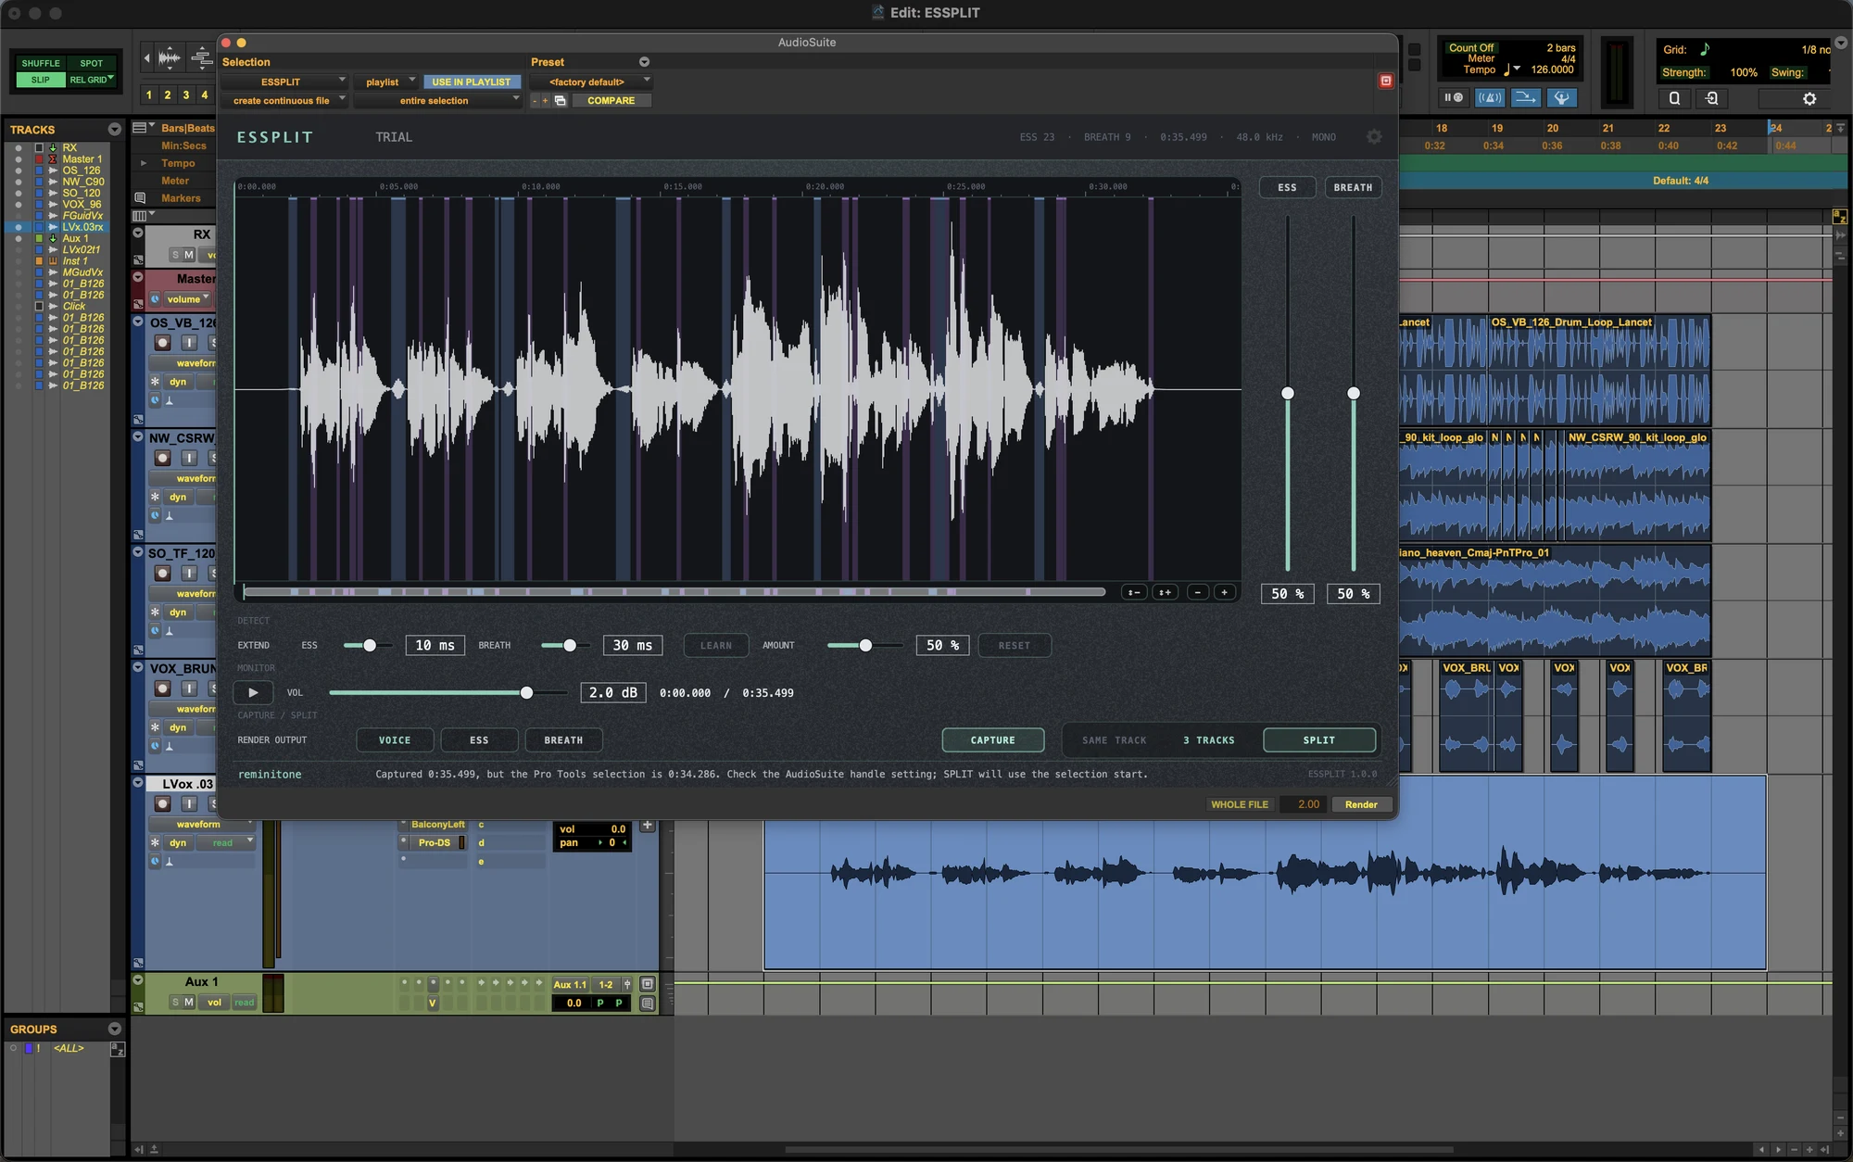Toggle the BREATH button above sliders
The image size is (1853, 1162).
[x=1353, y=187]
